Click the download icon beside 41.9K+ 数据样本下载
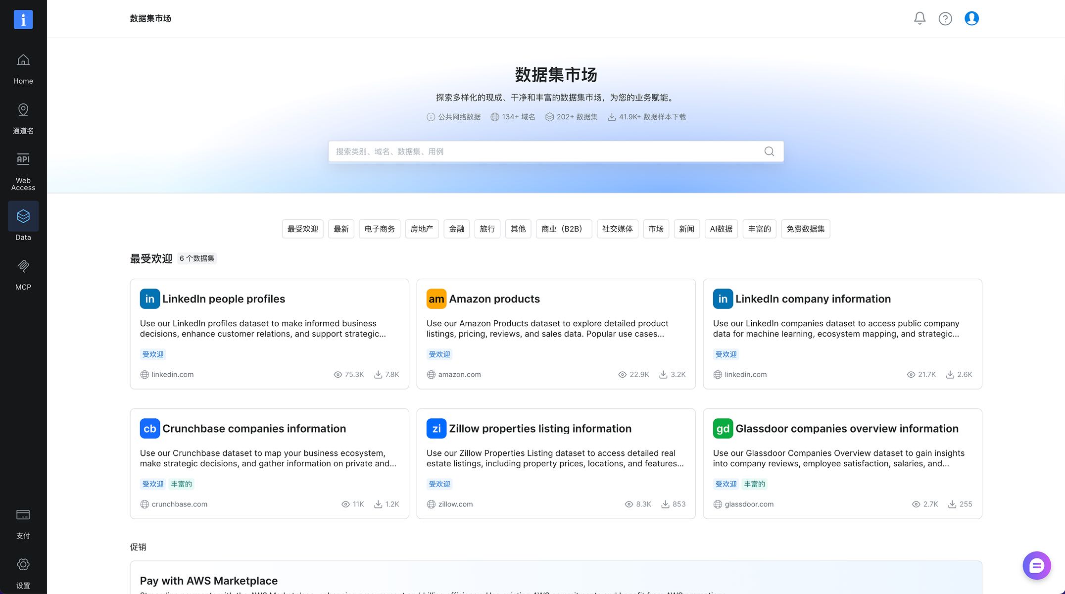 612,117
